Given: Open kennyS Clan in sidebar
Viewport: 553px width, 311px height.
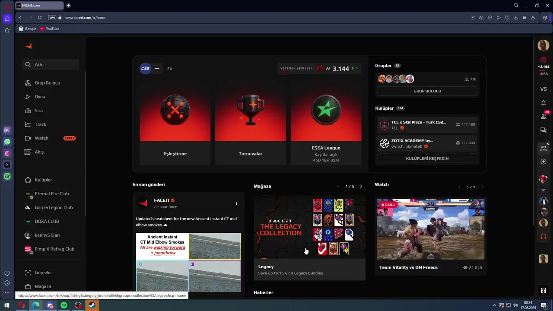Looking at the screenshot, I should coord(47,235).
